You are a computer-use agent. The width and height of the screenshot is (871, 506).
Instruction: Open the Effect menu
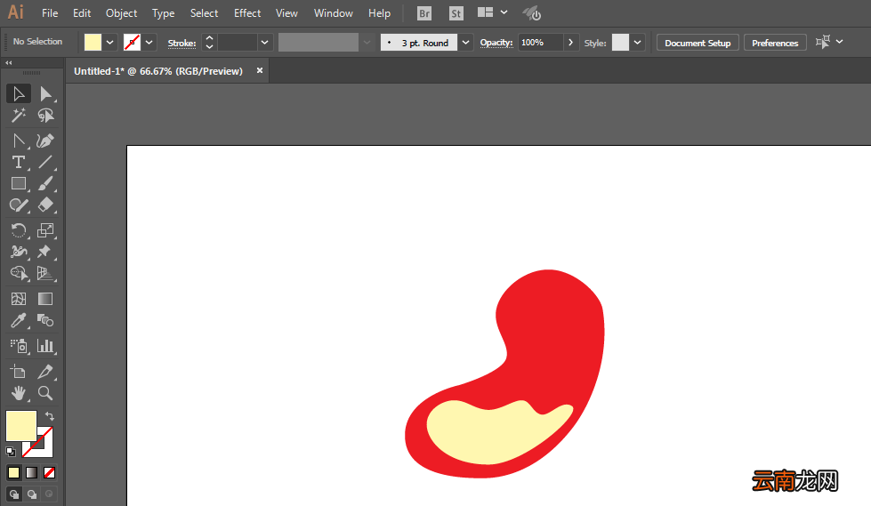(247, 12)
